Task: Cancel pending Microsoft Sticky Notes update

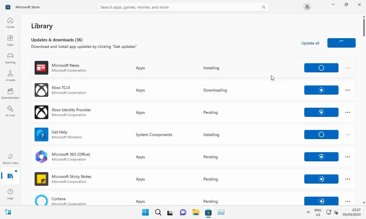Action: point(321,179)
